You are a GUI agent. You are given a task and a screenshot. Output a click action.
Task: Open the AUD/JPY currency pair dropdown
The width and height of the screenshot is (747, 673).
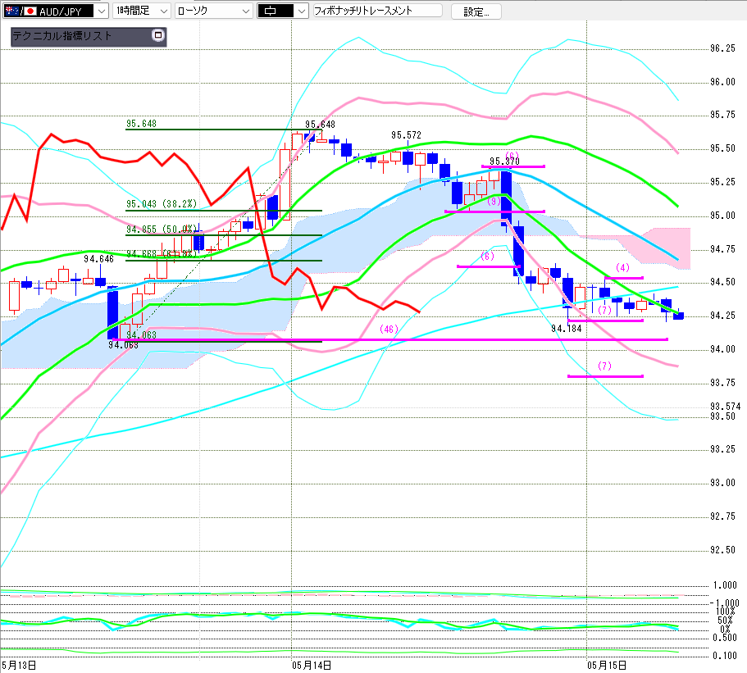click(56, 11)
